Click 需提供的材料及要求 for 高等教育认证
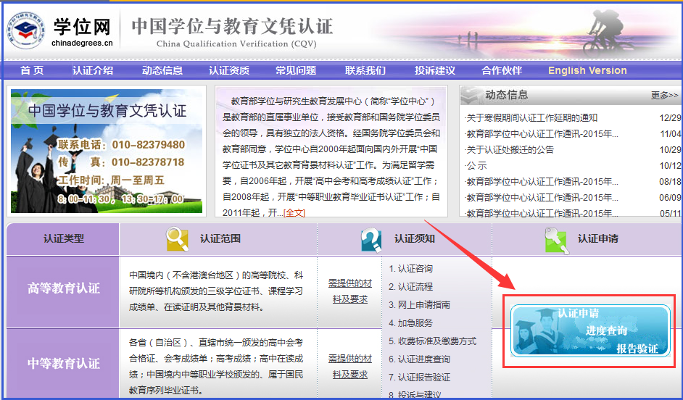The width and height of the screenshot is (683, 400). point(349,291)
